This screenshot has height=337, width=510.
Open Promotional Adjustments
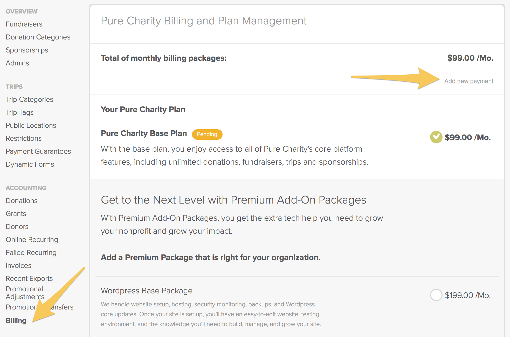pyautogui.click(x=25, y=293)
